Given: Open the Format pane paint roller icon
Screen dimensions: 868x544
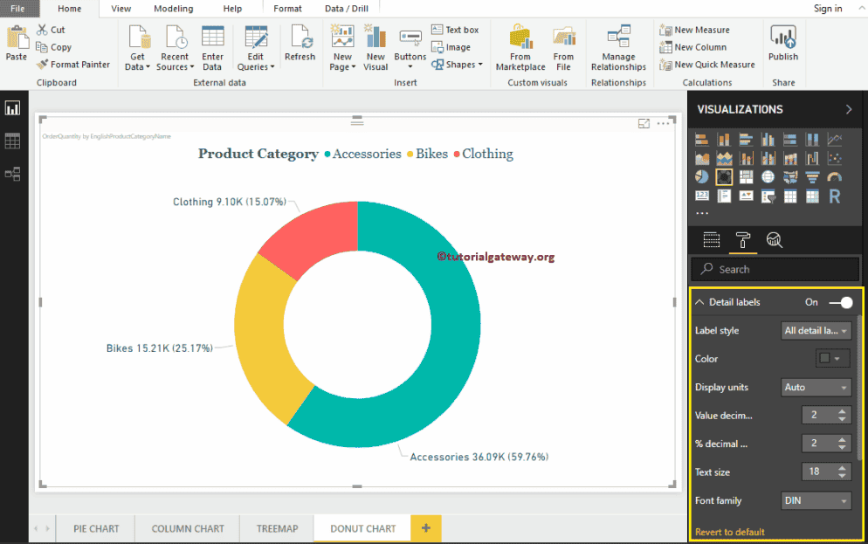Looking at the screenshot, I should [743, 239].
